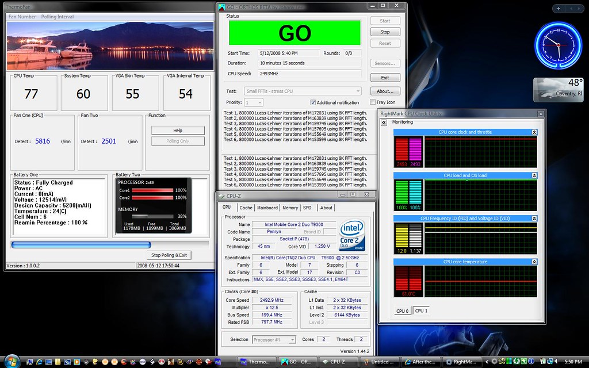
Task: Click the green bars tray icon
Action: [x=509, y=361]
